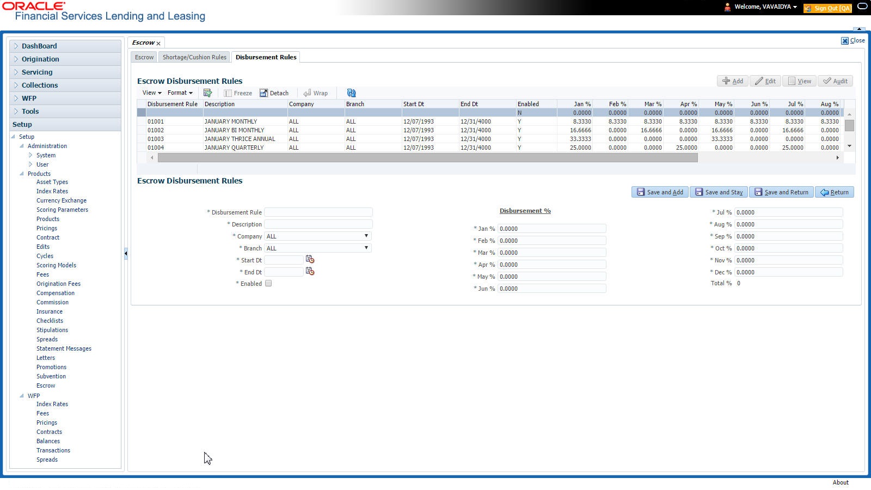Expand the System tree node
871x490 pixels.
point(30,155)
